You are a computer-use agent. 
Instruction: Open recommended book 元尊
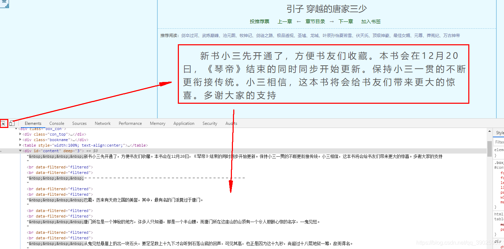point(418,35)
